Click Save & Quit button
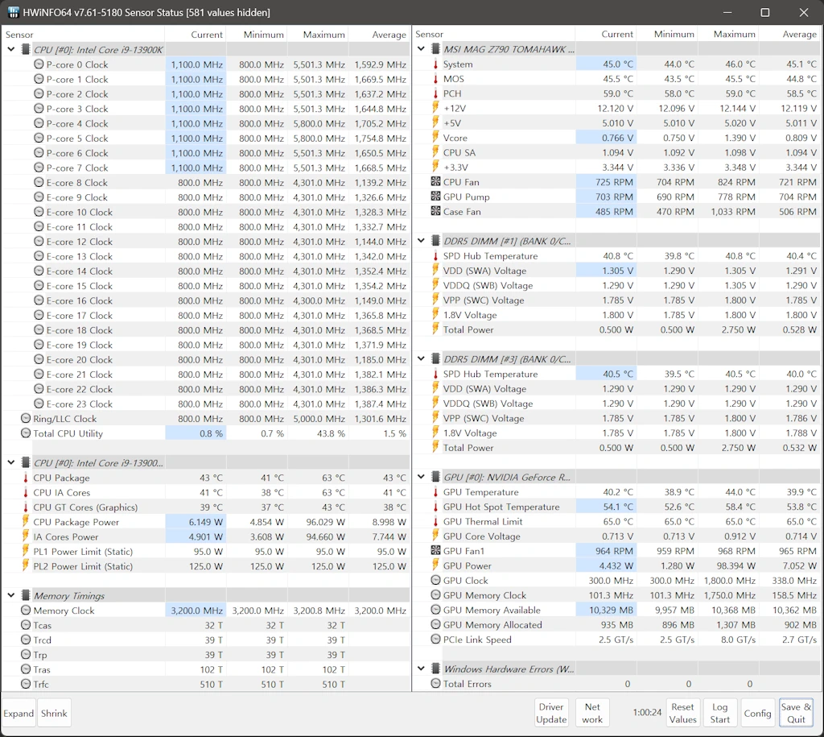The width and height of the screenshot is (824, 737). (x=796, y=714)
